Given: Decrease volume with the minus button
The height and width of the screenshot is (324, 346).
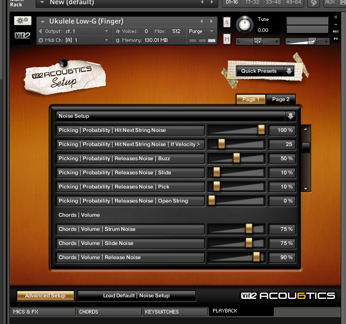Looking at the screenshot, I should pos(288,41).
